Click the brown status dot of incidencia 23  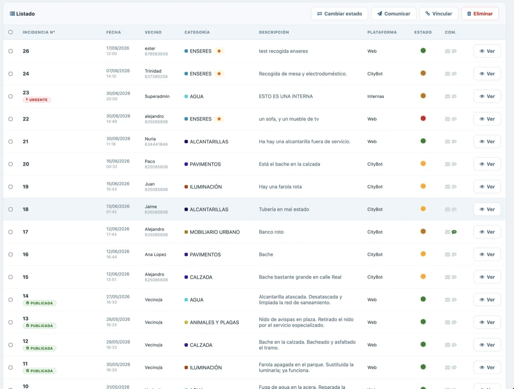423,96
